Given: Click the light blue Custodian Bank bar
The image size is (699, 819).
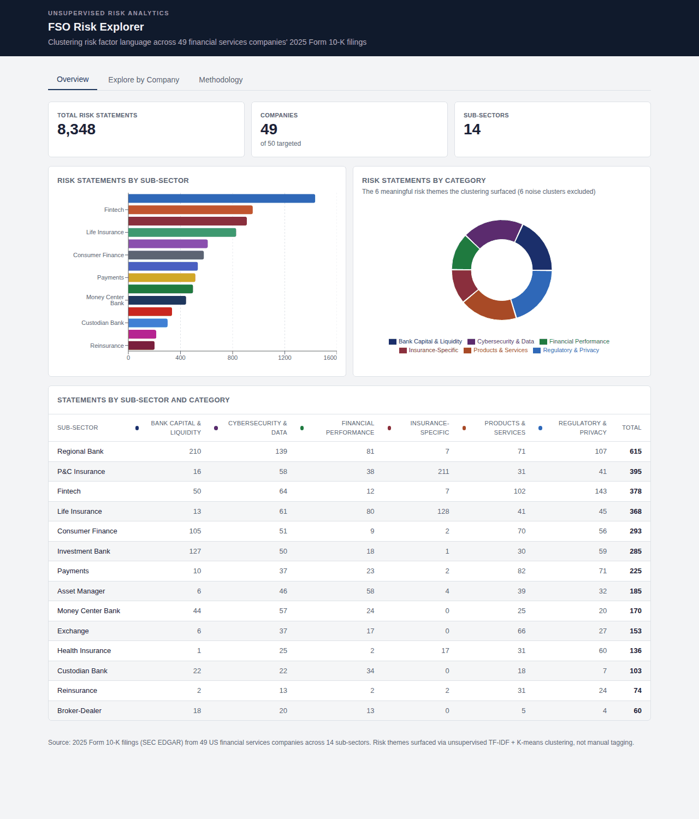Looking at the screenshot, I should pyautogui.click(x=148, y=323).
